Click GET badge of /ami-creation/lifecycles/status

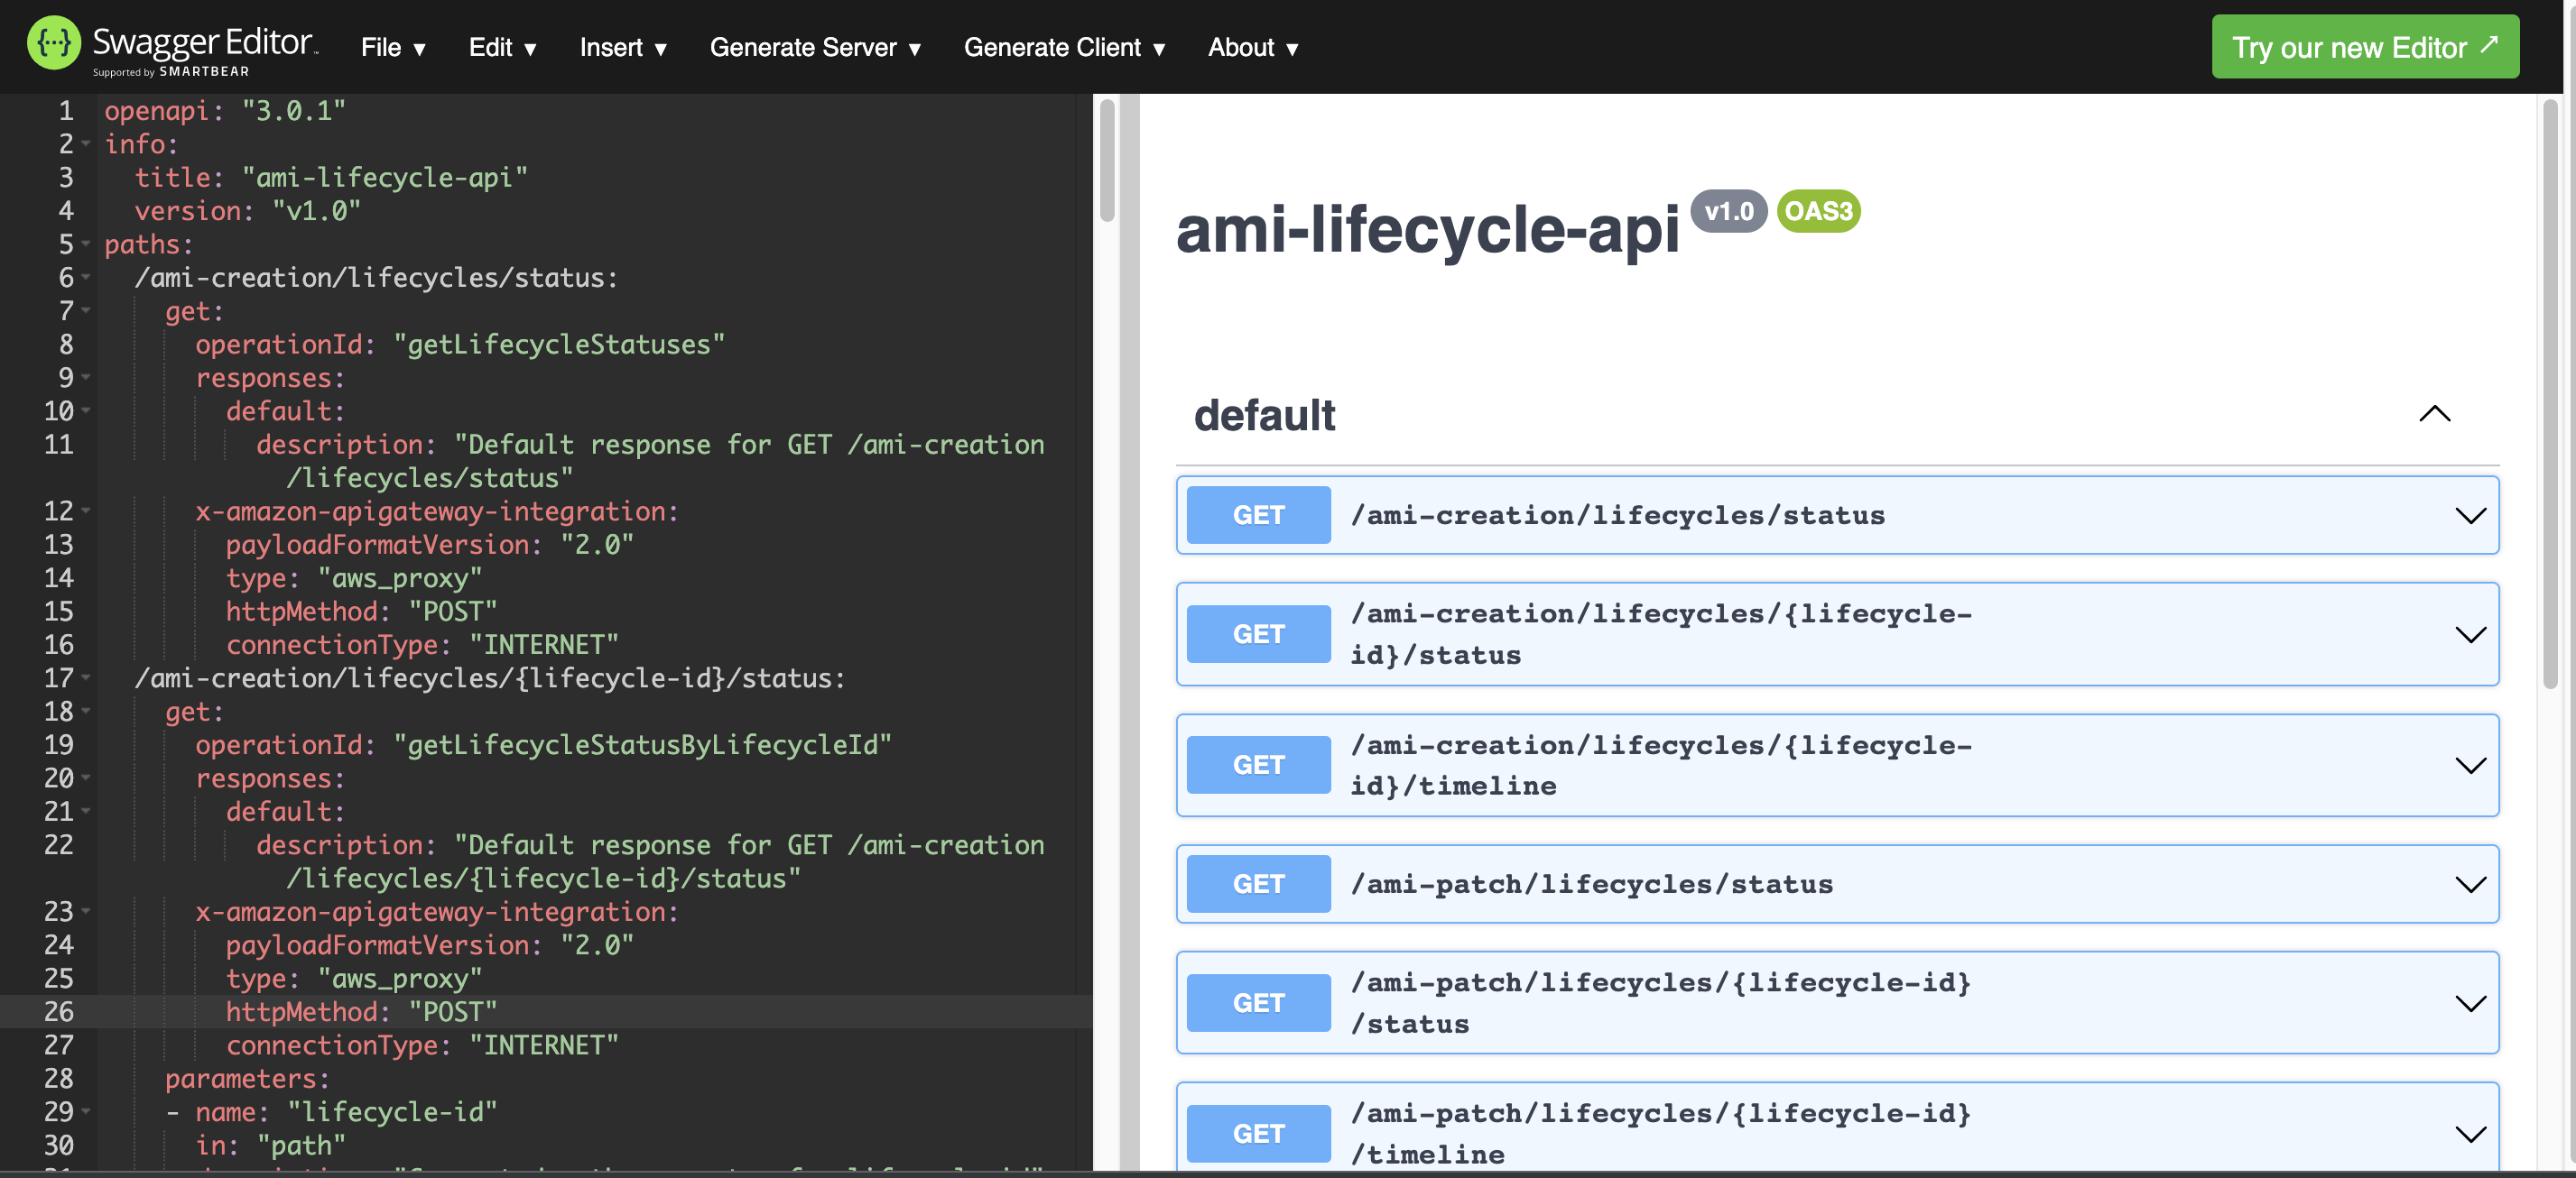click(1258, 516)
